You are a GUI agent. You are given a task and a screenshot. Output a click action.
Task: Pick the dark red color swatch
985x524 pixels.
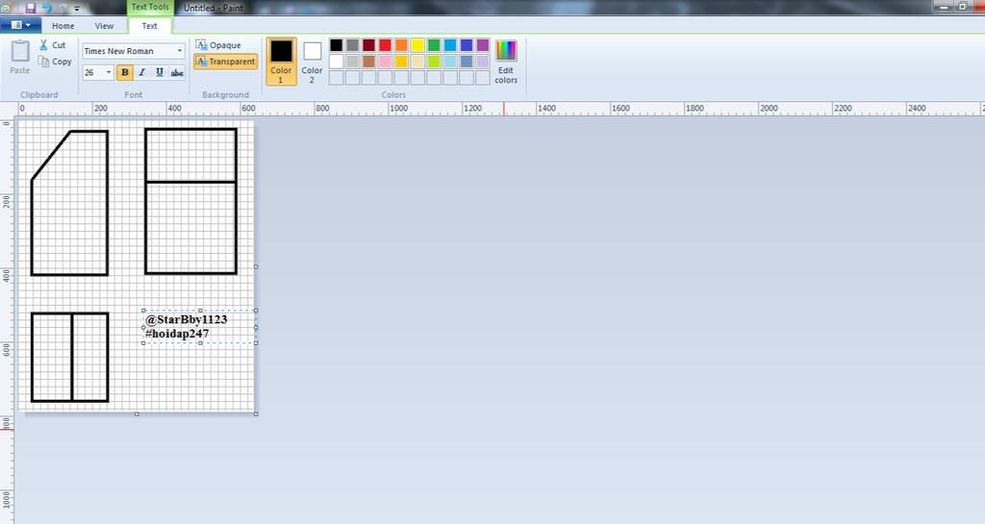click(368, 45)
